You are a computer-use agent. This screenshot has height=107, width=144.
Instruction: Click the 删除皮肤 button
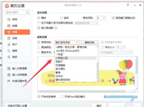[90, 42]
